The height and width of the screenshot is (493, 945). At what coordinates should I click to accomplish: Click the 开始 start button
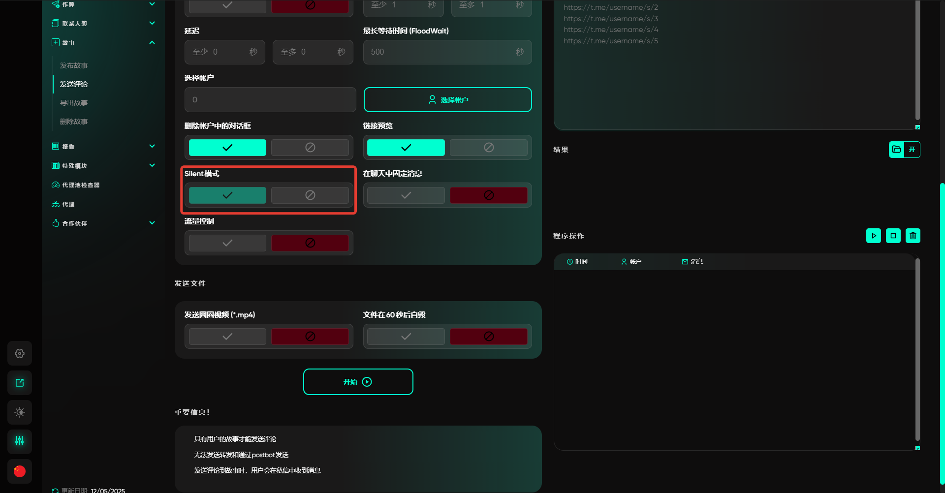(358, 382)
